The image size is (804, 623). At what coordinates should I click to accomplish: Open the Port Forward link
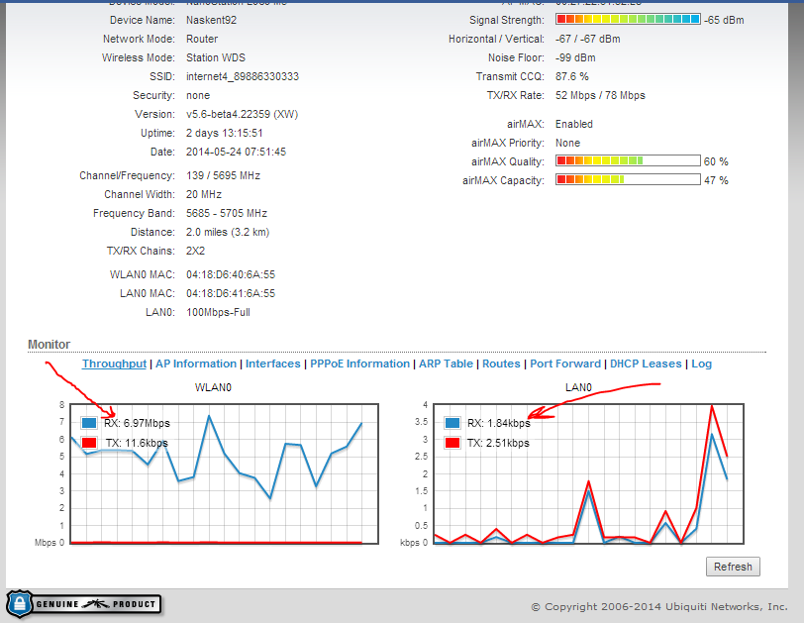coord(565,363)
